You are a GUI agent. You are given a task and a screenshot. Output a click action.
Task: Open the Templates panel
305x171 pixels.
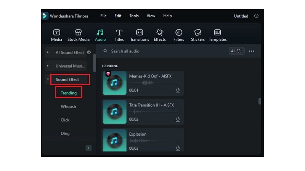click(x=217, y=35)
